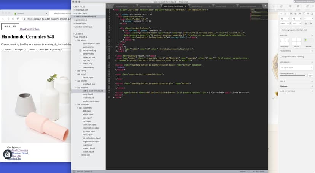Click the Shopify bag badge icon
Image resolution: width=315 pixels, height=173 pixels.
point(7,154)
